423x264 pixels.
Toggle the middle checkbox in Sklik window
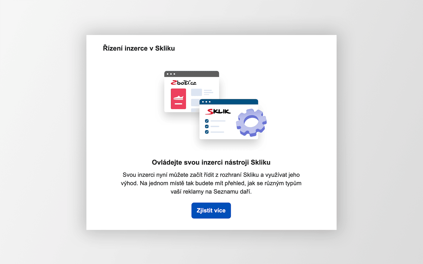pyautogui.click(x=207, y=126)
